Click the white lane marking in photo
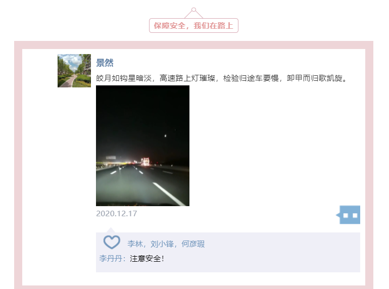 (x=169, y=194)
